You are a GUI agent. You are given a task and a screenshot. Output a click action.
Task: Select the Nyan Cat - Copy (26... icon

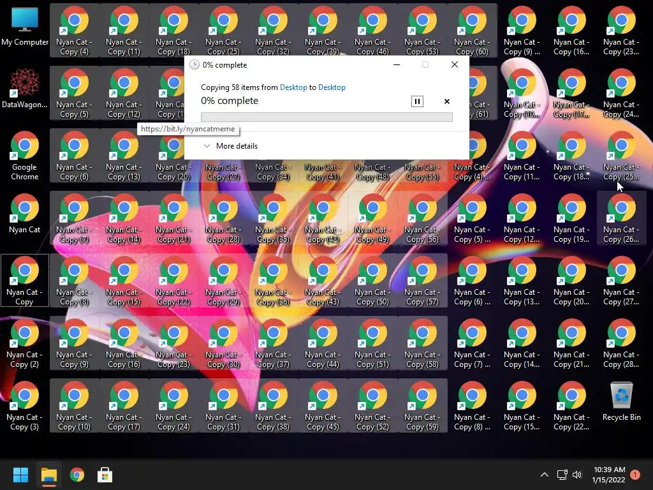tap(621, 218)
